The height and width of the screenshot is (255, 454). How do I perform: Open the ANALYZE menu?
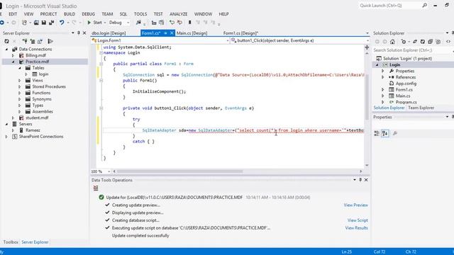(178, 14)
